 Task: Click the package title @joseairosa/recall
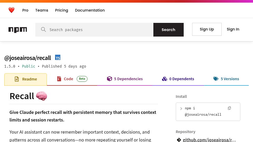(28, 58)
